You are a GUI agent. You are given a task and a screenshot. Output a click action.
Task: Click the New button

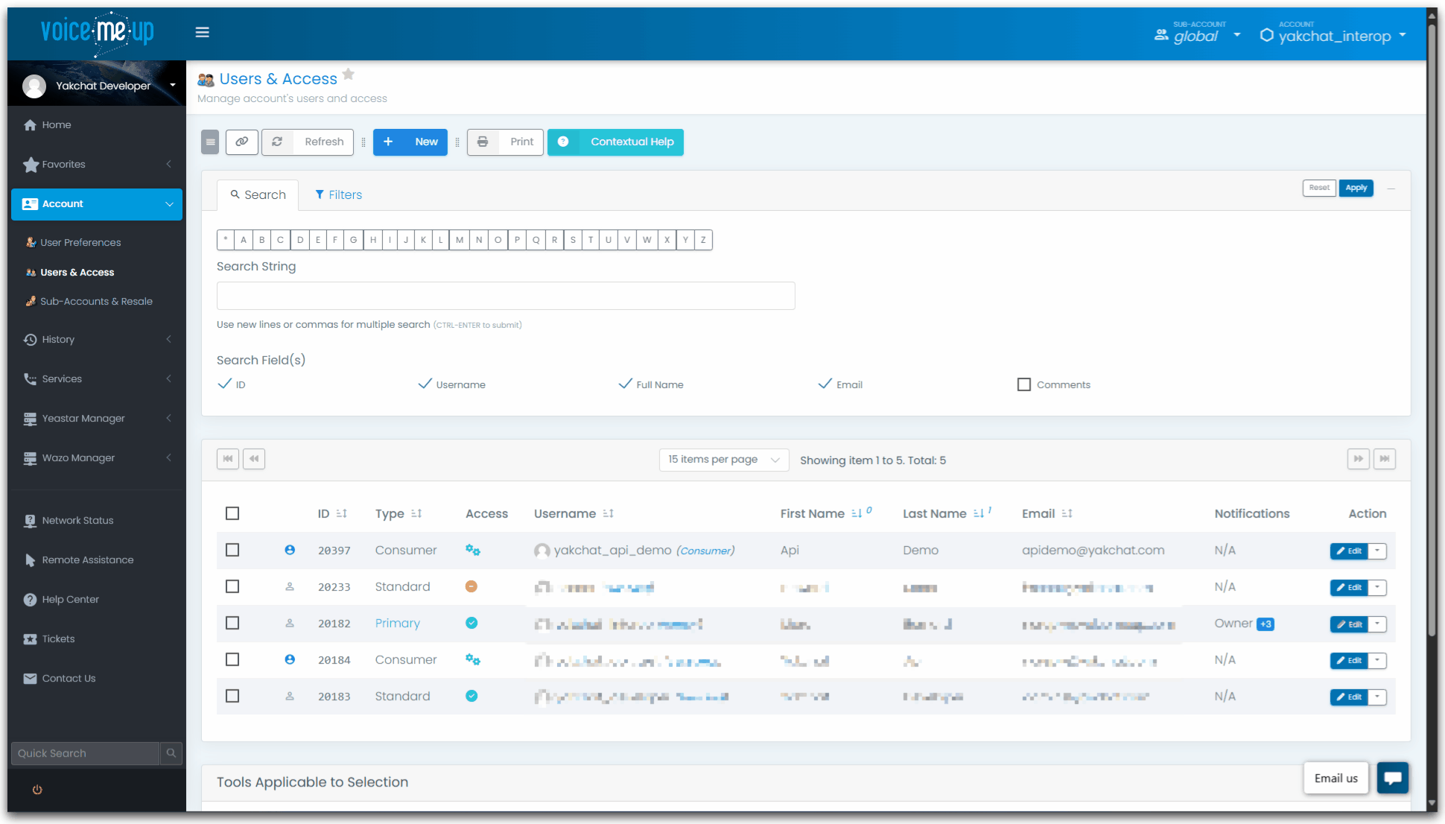coord(410,142)
